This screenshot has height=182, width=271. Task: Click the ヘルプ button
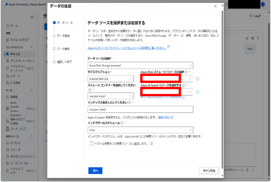255,16
